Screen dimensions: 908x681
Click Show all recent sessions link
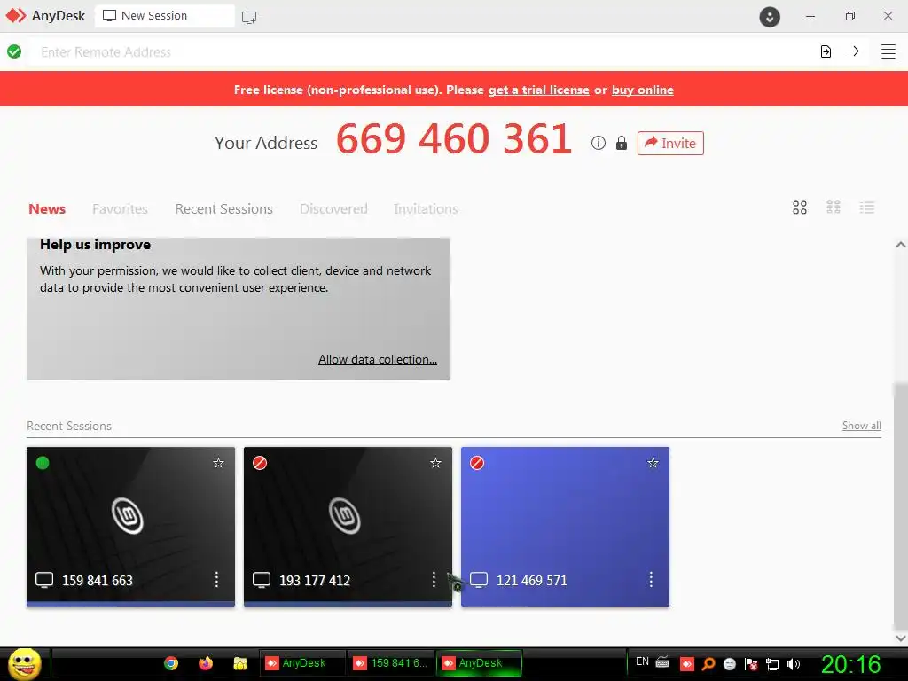(x=862, y=426)
